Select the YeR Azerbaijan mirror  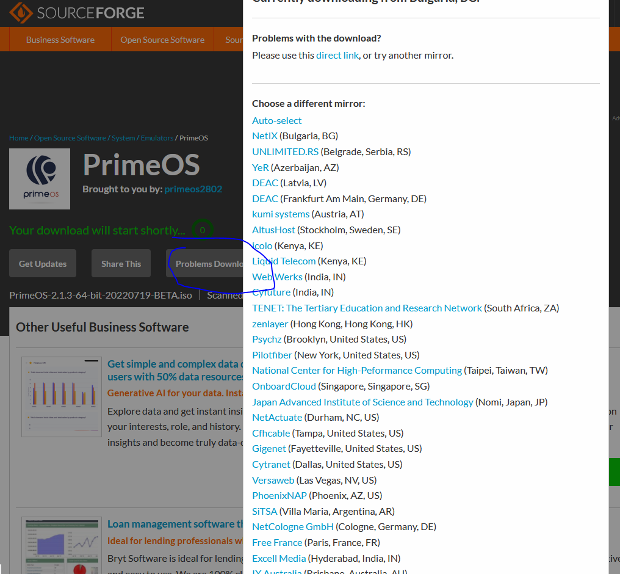pos(261,168)
